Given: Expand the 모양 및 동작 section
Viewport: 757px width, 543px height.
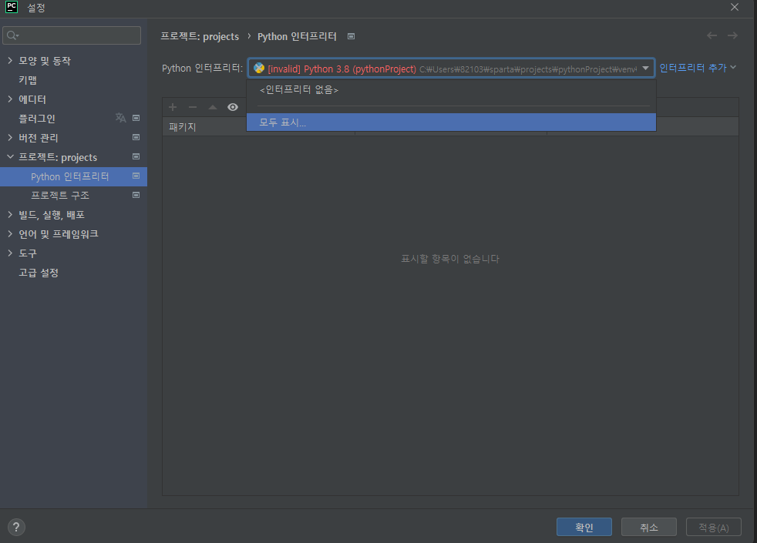Looking at the screenshot, I should (10, 60).
